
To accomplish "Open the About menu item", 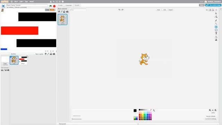I will point(32,1).
